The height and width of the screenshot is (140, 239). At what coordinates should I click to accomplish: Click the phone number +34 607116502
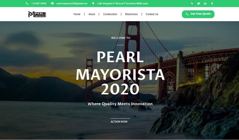coord(39,4)
